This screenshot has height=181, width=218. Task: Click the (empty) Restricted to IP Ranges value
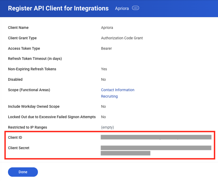(x=107, y=127)
